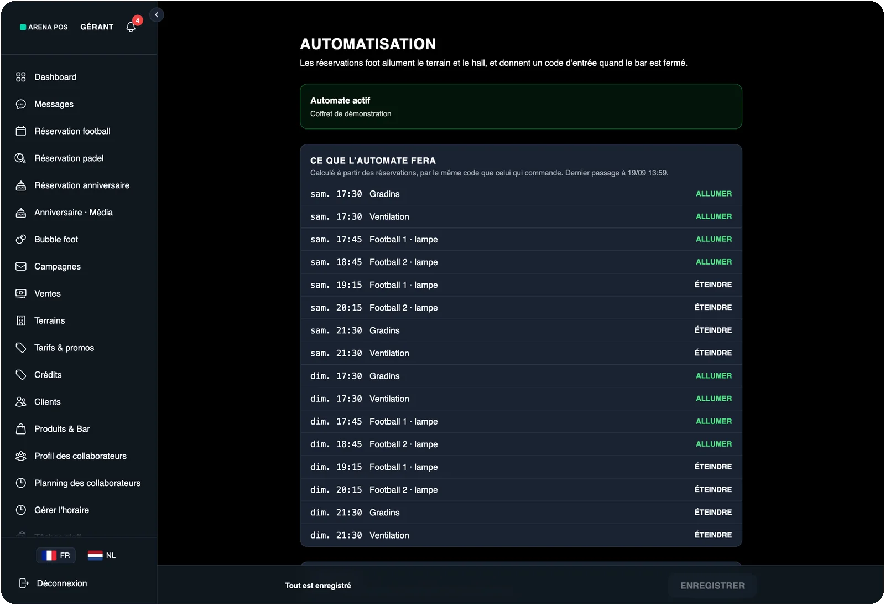Select row dim. 21:30 Gradins
885x605 pixels.
(x=521, y=512)
